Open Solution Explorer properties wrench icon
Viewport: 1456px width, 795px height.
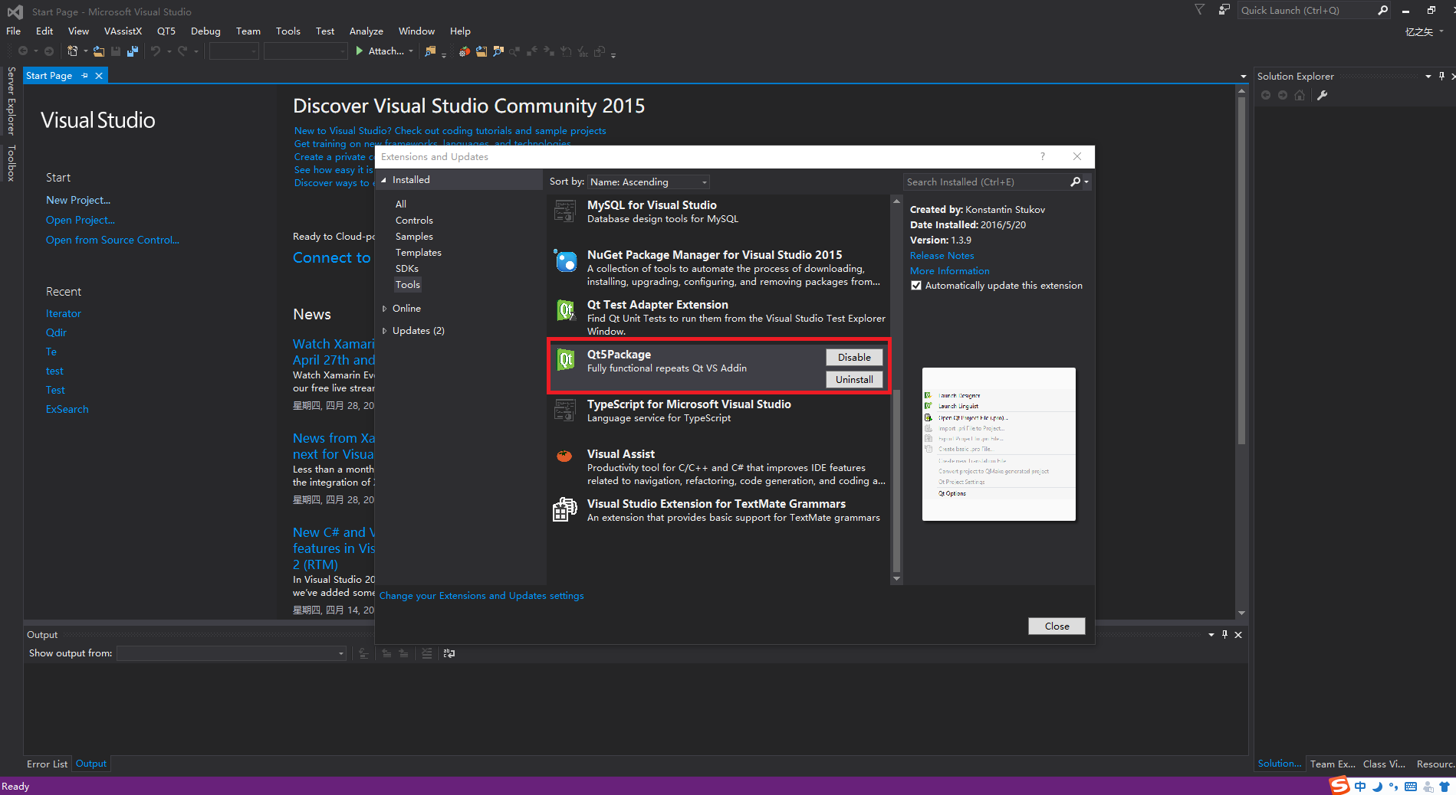pos(1322,95)
